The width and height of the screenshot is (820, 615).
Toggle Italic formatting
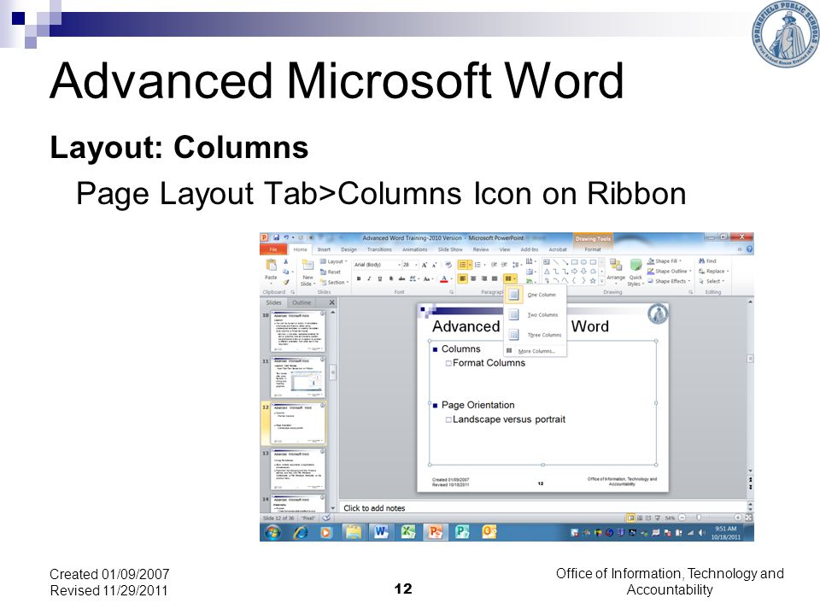pos(369,278)
